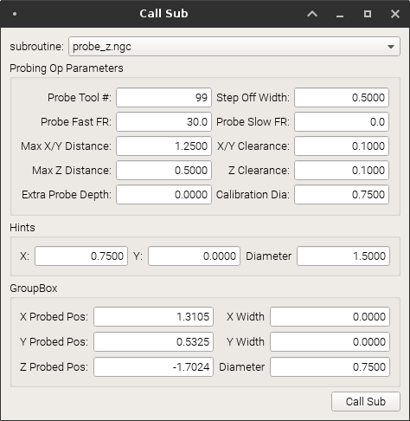Focus the Z Clearance input
The height and width of the screenshot is (421, 410).
342,170
